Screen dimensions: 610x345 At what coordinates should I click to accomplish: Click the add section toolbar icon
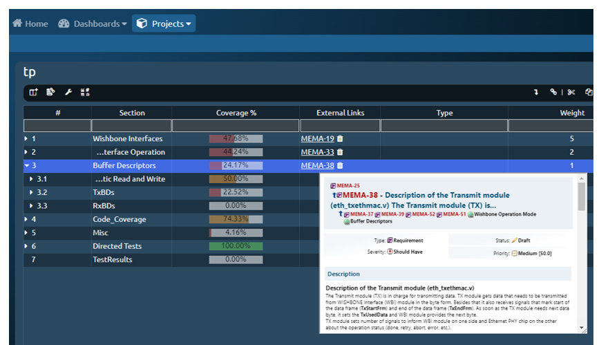tap(33, 92)
